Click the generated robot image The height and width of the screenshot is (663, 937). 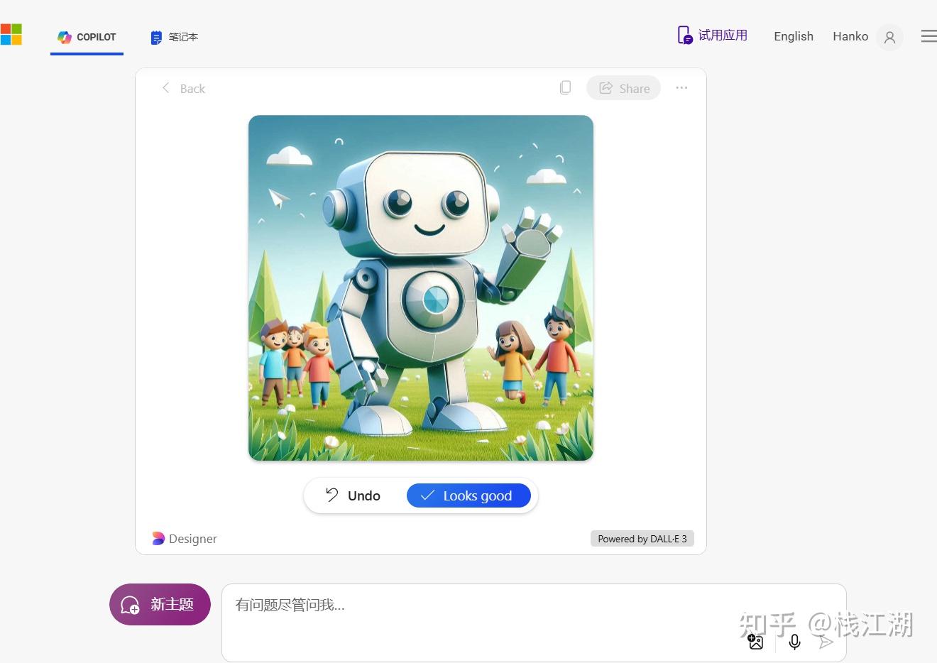point(420,287)
